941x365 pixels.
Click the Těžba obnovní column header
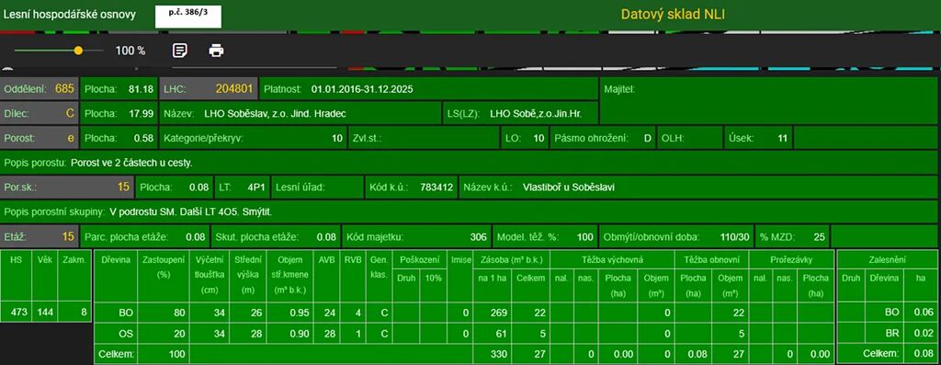[712, 260]
